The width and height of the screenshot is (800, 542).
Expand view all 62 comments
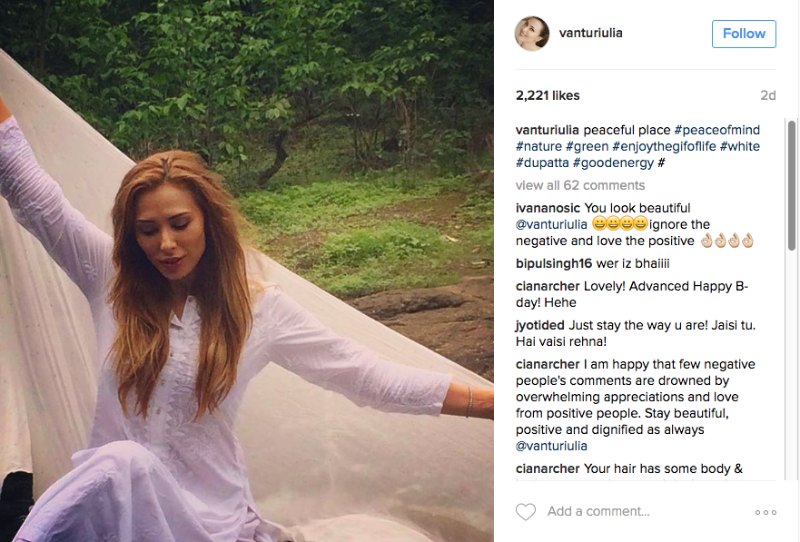click(580, 185)
